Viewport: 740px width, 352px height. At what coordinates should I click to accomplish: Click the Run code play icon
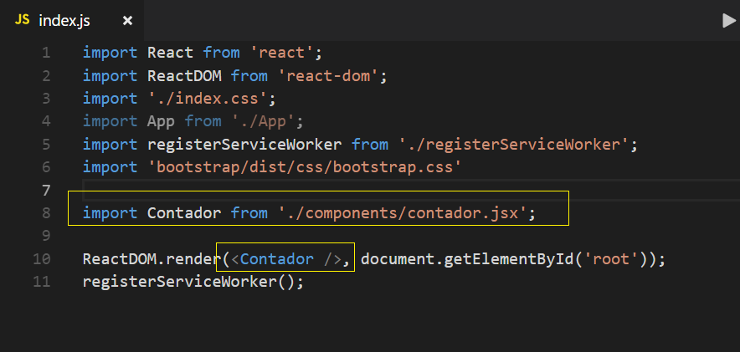pyautogui.click(x=728, y=21)
